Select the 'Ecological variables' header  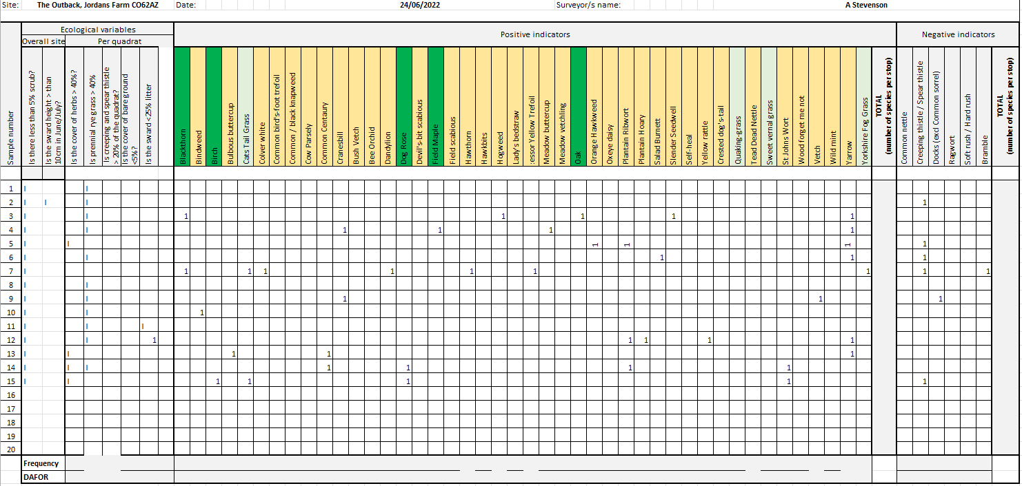pyautogui.click(x=98, y=30)
